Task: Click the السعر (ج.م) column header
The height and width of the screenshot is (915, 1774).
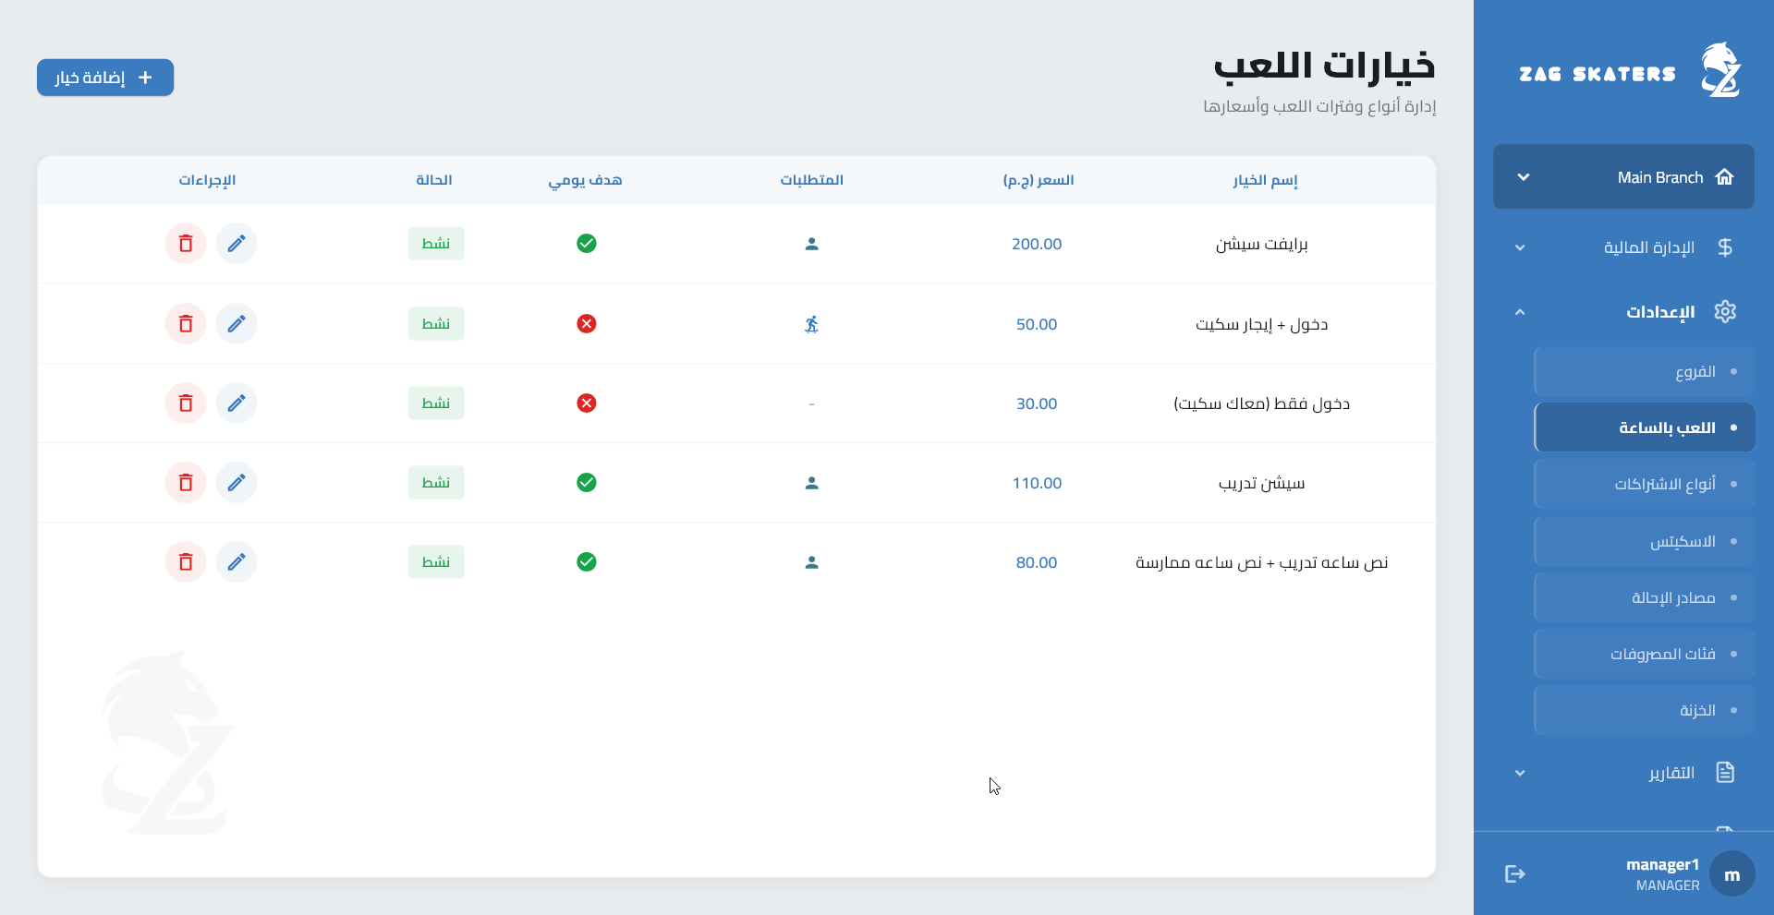Action: click(1039, 180)
